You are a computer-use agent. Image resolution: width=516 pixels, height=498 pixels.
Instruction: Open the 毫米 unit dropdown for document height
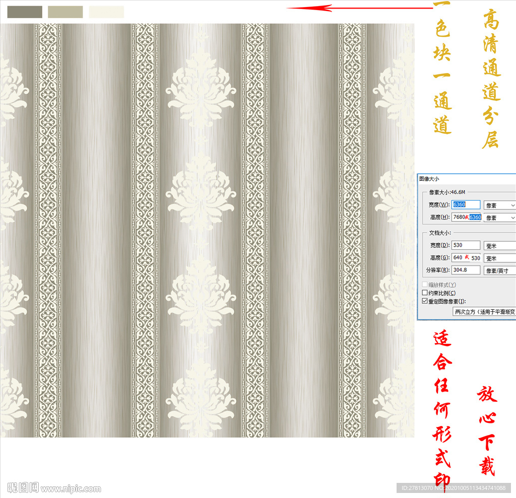499,258
